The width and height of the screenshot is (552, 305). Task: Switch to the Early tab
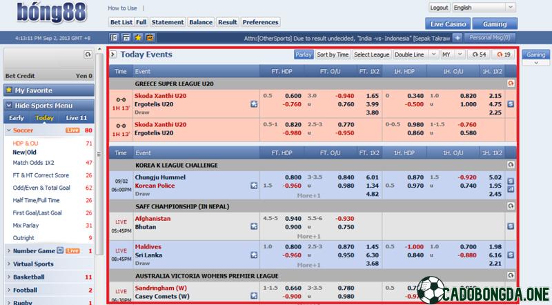(16, 117)
